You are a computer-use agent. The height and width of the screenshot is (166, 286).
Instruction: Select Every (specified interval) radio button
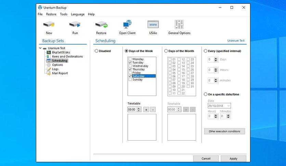(x=206, y=51)
